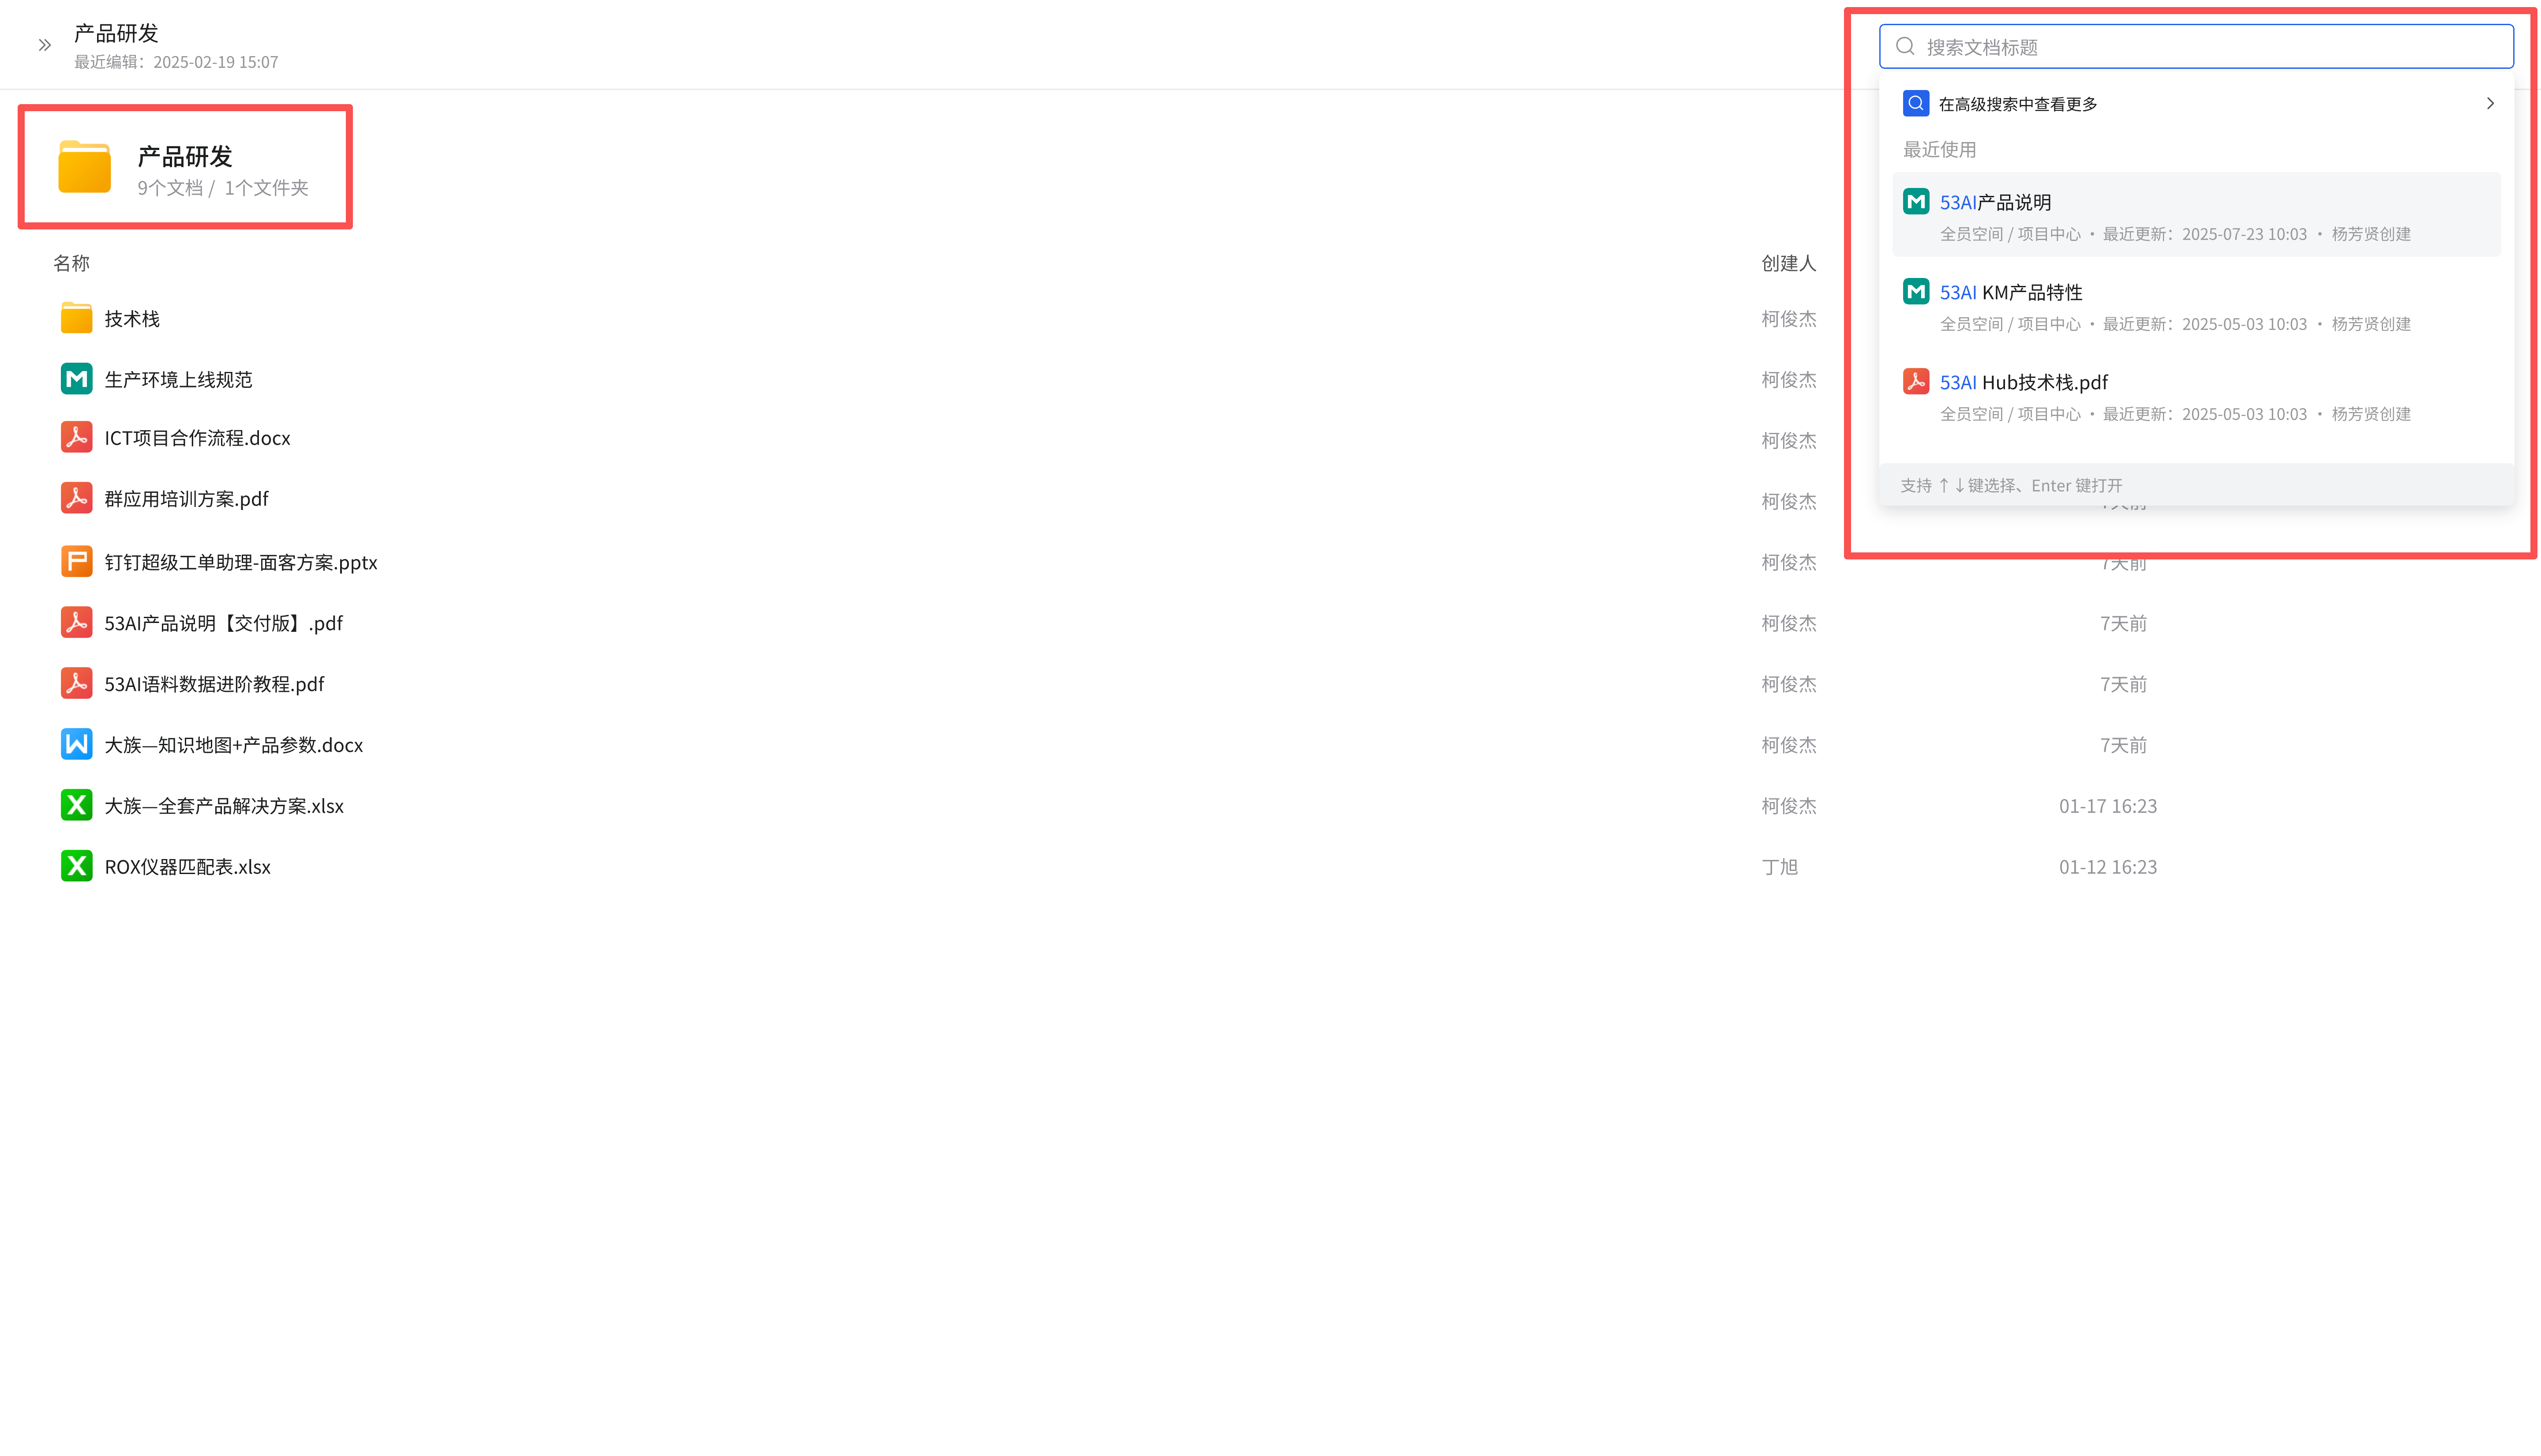Open 大族—全套产品解决方案.xlsx
The width and height of the screenshot is (2541, 1456).
point(224,806)
